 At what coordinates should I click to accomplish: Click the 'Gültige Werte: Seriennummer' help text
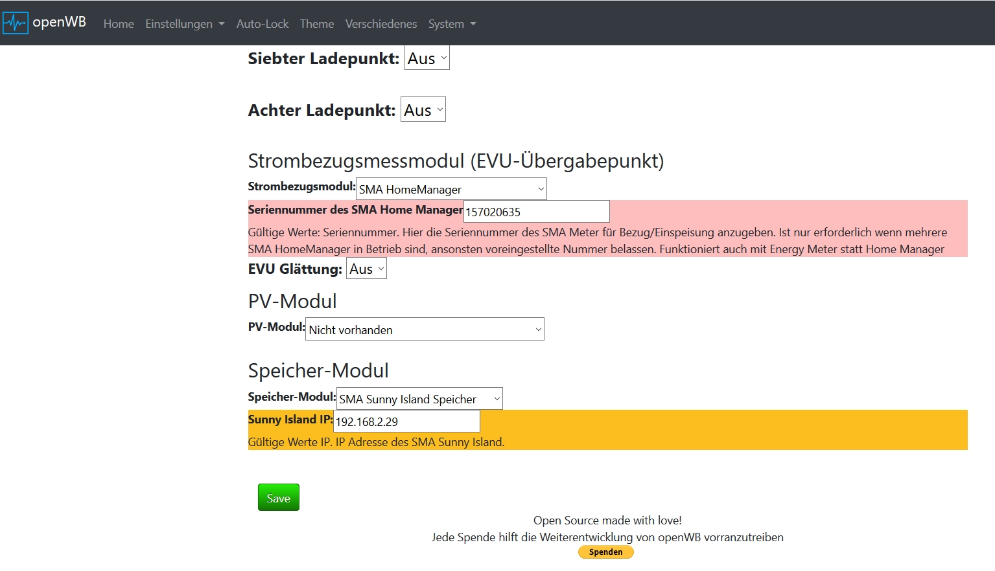pyautogui.click(x=598, y=241)
